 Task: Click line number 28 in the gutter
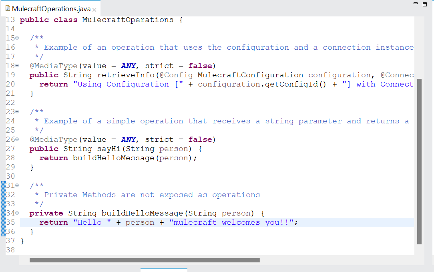point(10,158)
